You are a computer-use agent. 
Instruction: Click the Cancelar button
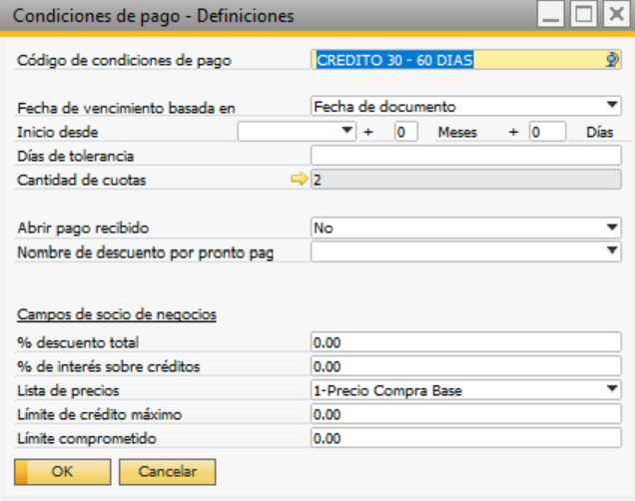167,471
